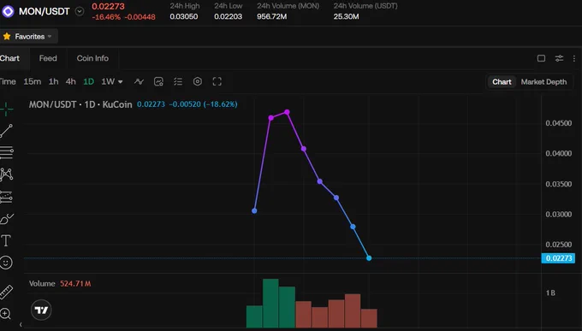This screenshot has height=331, width=582.
Task: Open the indicators icon in chart toolbar
Action: 158,81
